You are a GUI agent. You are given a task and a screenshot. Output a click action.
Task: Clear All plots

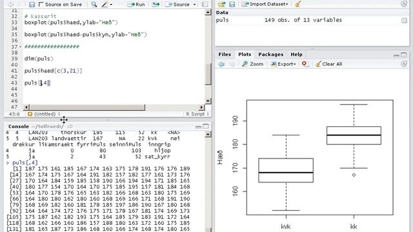point(328,64)
